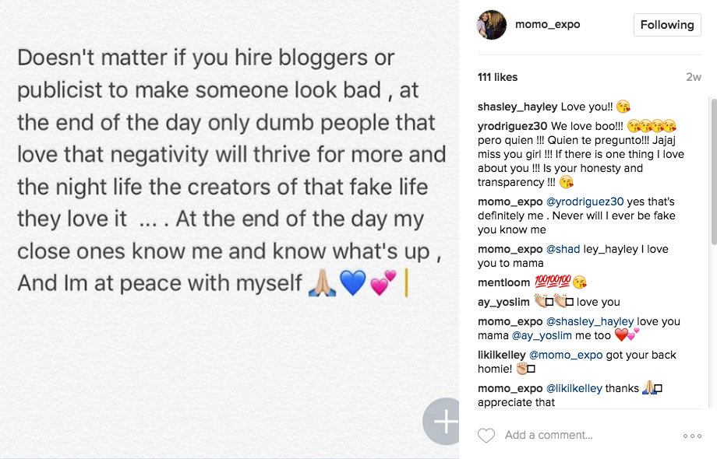The image size is (717, 459).
Task: Click the heart like icon
Action: pos(486,436)
